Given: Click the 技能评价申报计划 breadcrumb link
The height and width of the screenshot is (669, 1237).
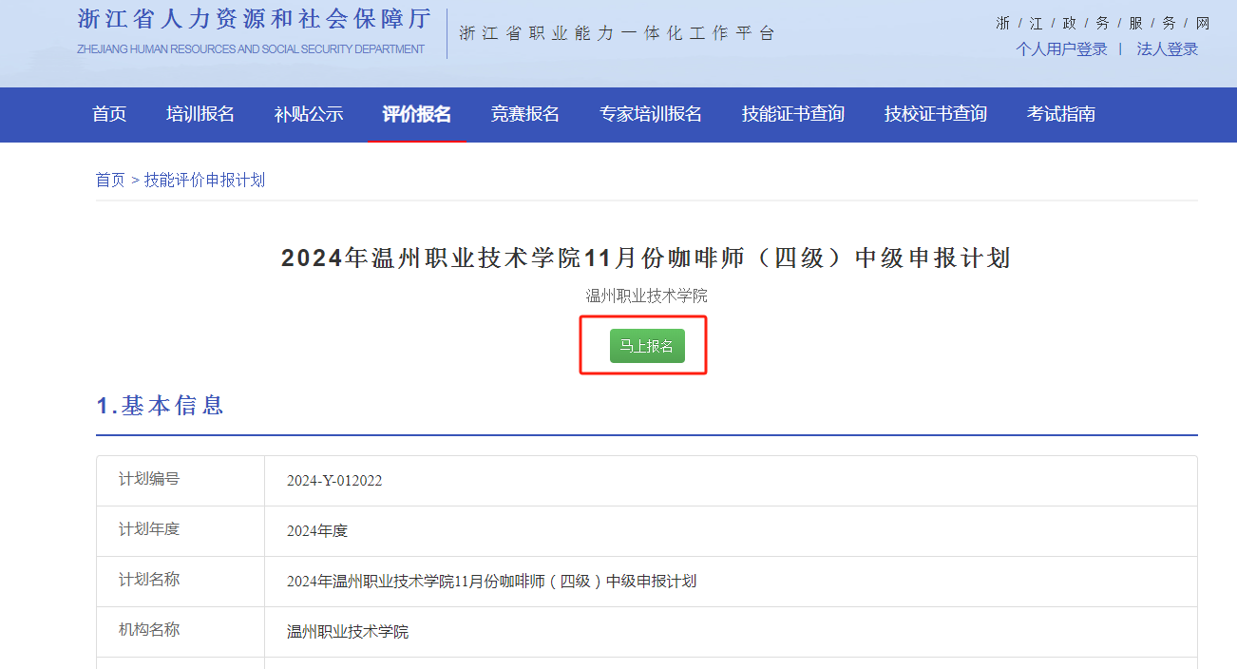Looking at the screenshot, I should click(204, 180).
